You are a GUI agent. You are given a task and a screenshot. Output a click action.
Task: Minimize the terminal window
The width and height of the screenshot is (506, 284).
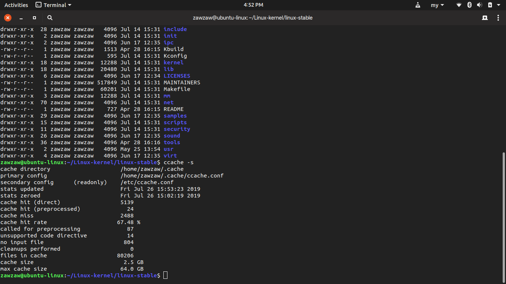click(21, 18)
